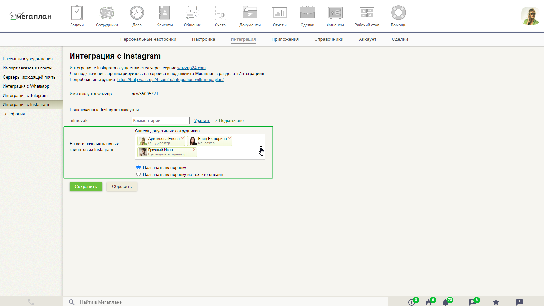Open the Финансы safe icon
The height and width of the screenshot is (306, 544).
click(335, 13)
